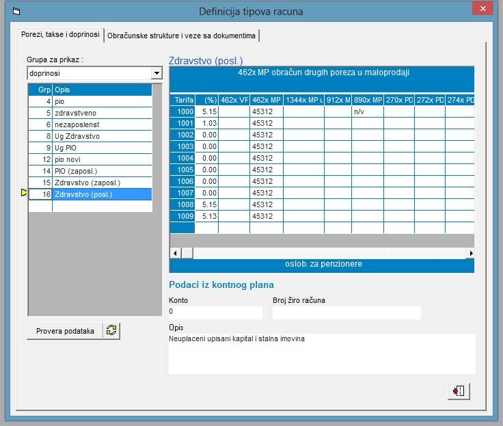Click the Konto input field
Viewport: 503px width, 426px height.
tap(215, 312)
